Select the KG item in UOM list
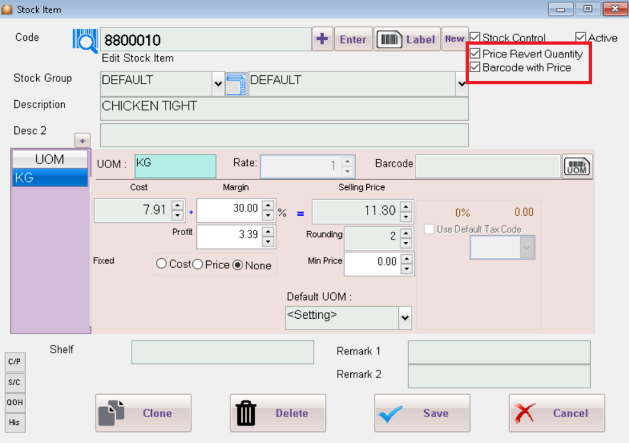 coord(50,178)
